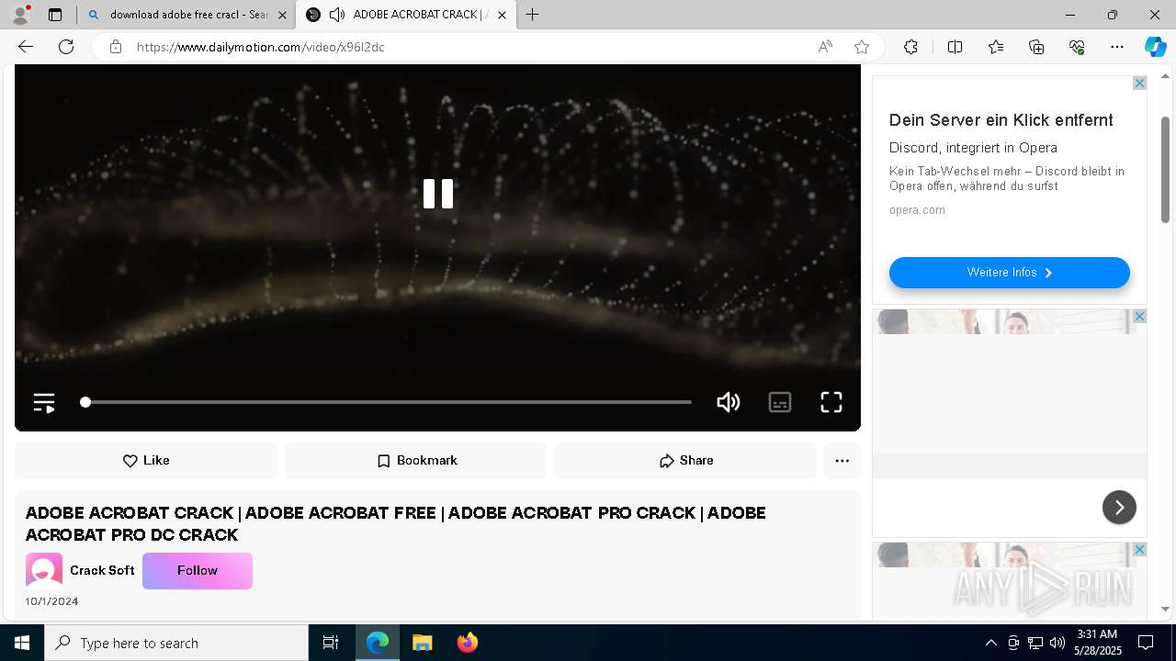Click the address bar URL
The image size is (1176, 661).
(x=261, y=47)
